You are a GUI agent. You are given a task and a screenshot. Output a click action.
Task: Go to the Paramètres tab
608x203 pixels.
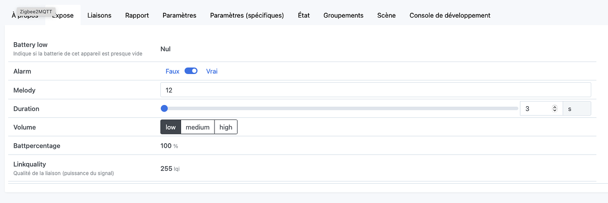tap(179, 15)
